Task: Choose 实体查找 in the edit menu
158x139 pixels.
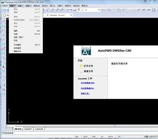Action: pyautogui.click(x=26, y=48)
